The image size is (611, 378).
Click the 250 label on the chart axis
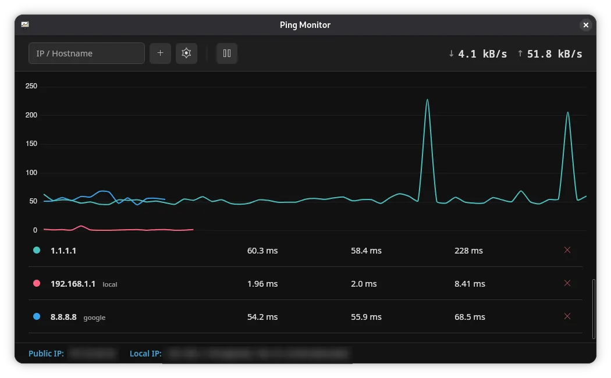click(31, 86)
